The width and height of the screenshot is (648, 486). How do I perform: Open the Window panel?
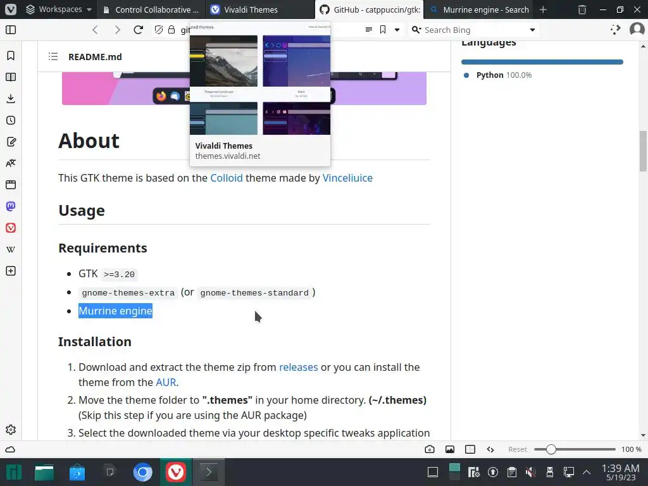(11, 185)
